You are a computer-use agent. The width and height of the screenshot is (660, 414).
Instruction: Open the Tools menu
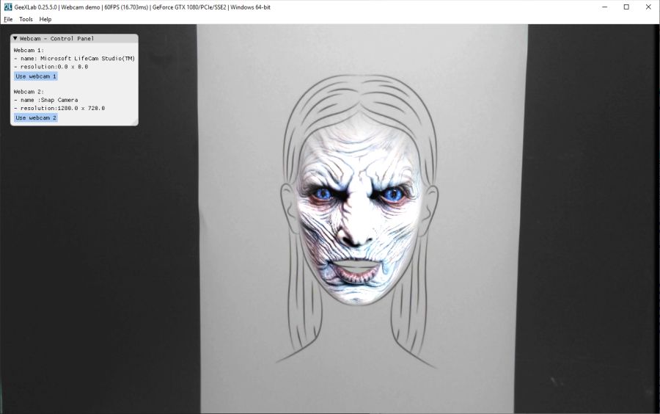(26, 19)
